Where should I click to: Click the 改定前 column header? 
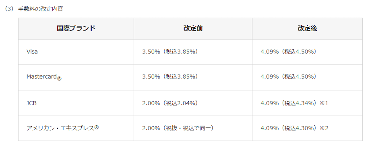click(x=193, y=28)
